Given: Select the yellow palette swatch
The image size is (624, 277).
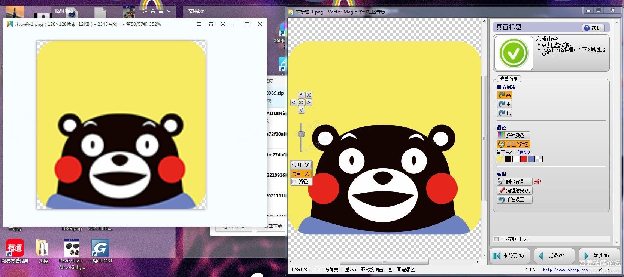Looking at the screenshot, I should tap(500, 159).
